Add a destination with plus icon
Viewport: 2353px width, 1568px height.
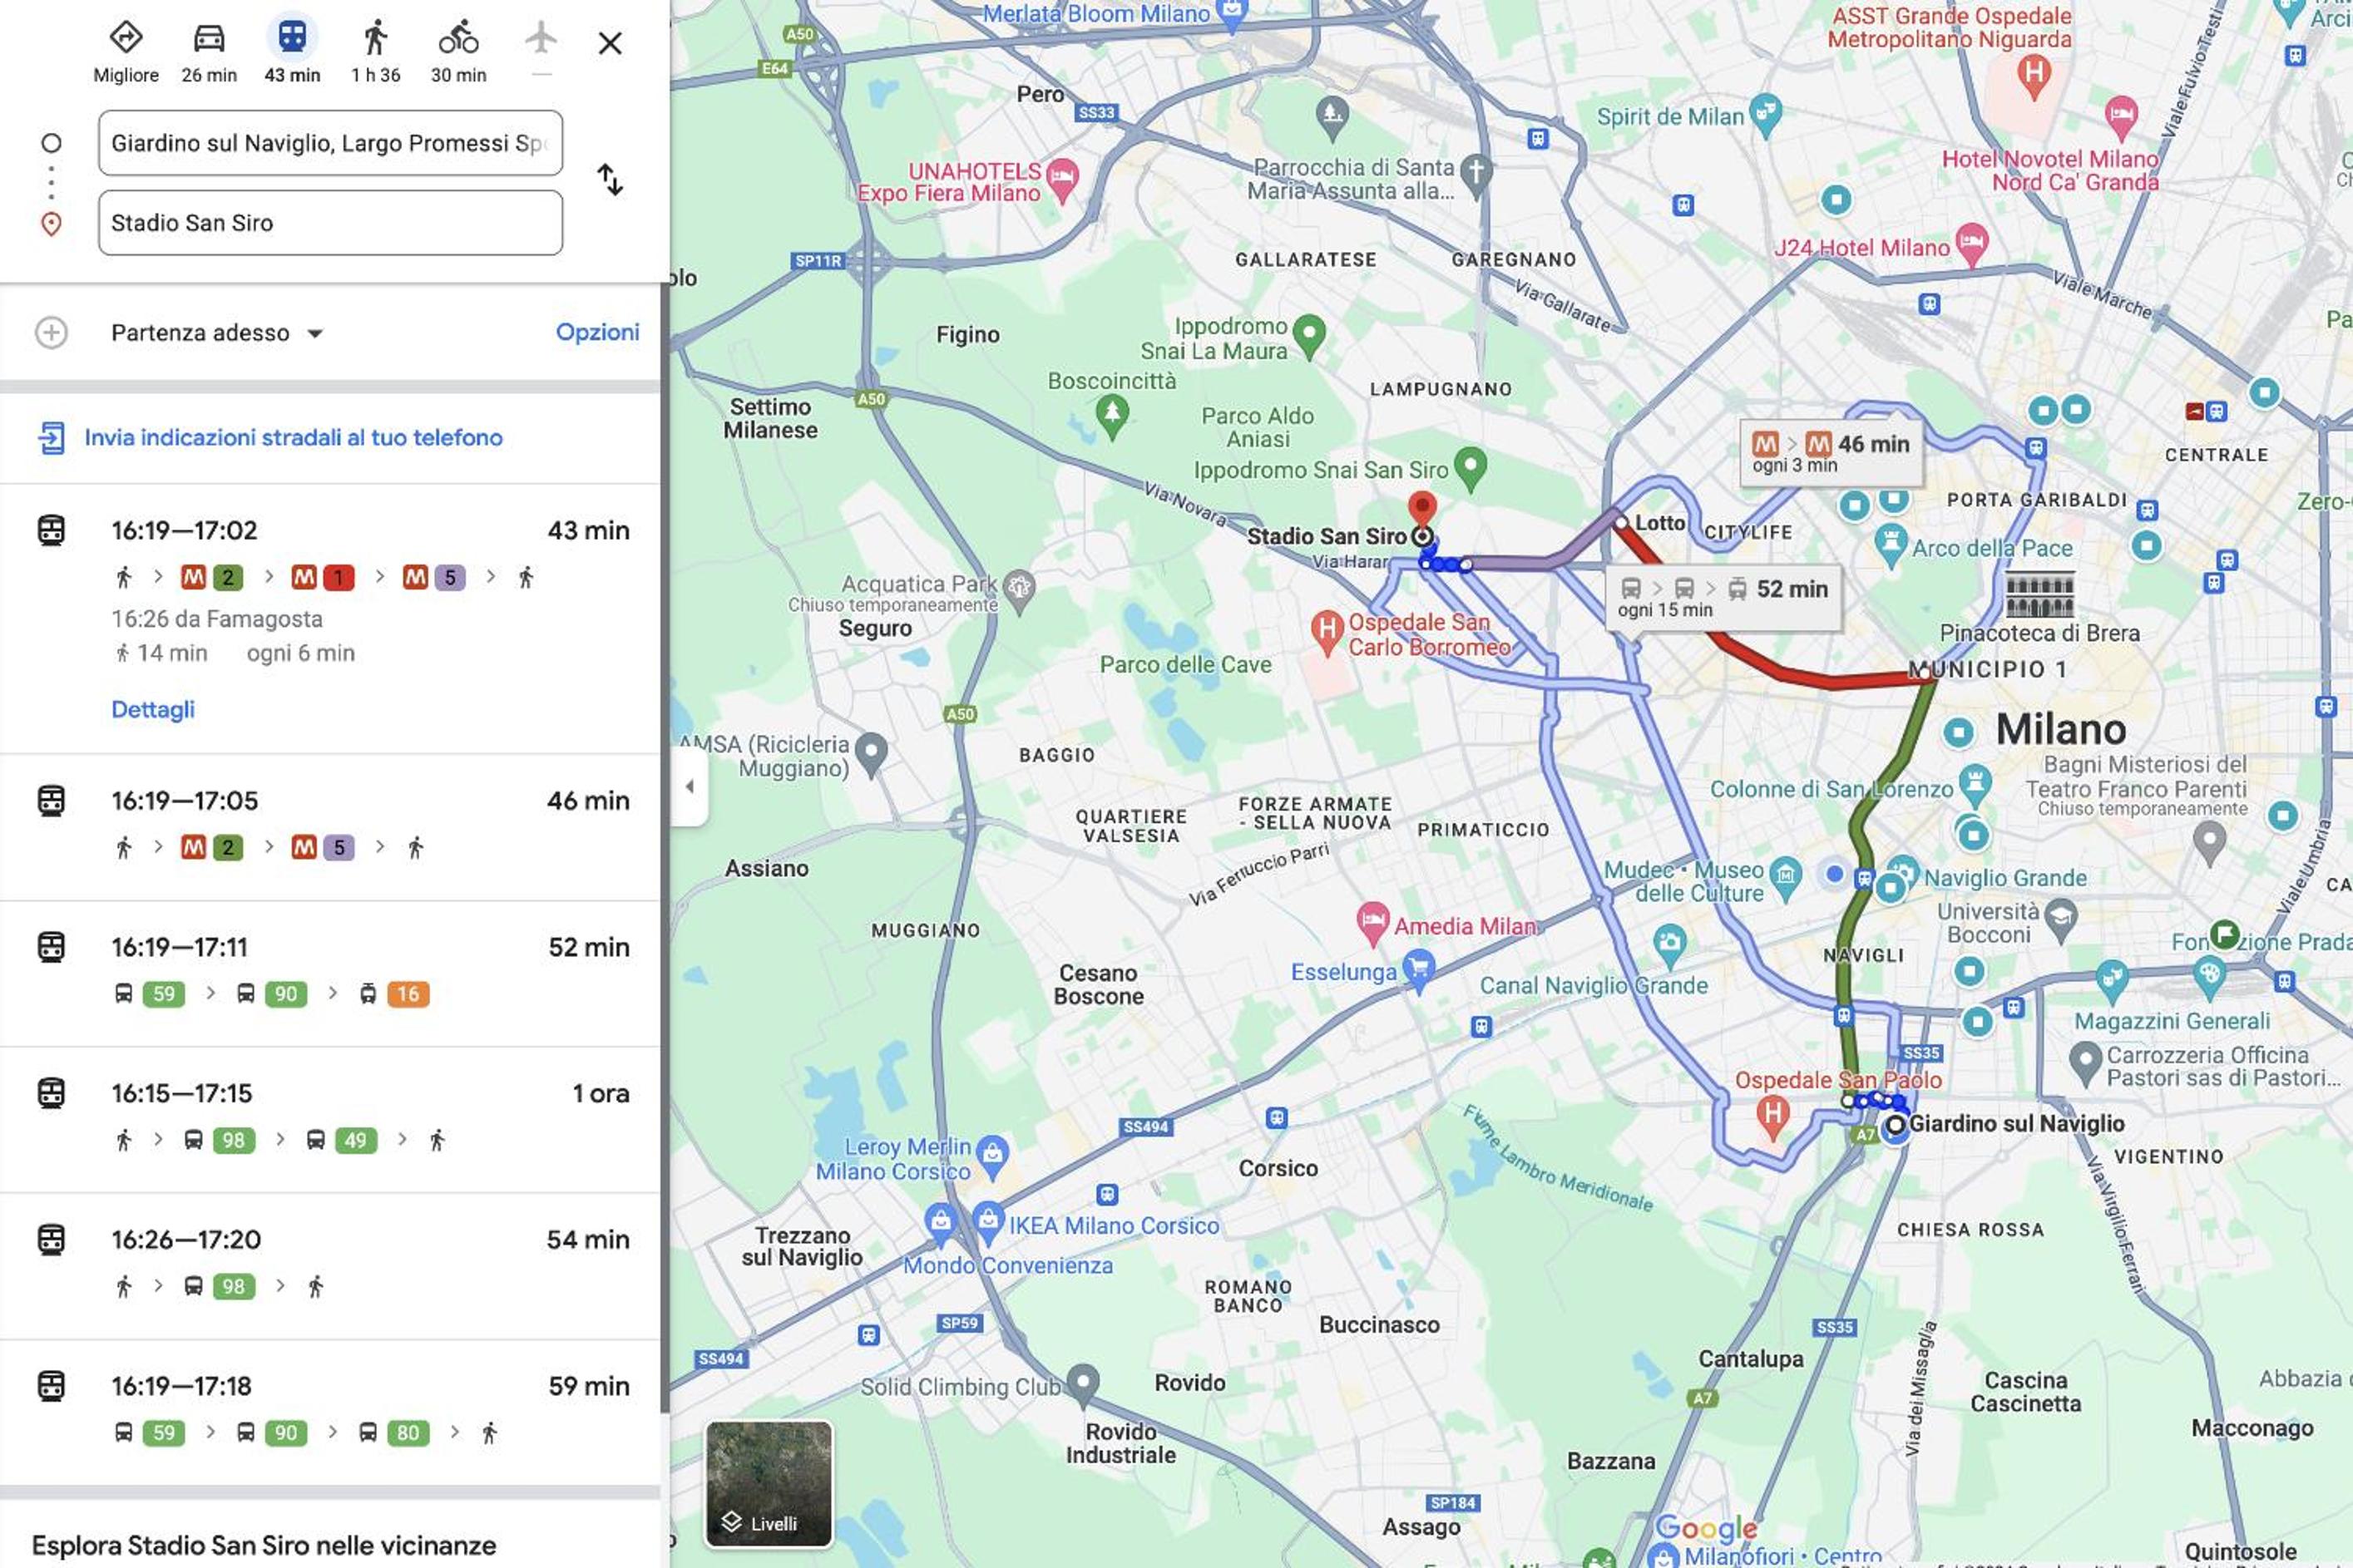click(x=52, y=332)
